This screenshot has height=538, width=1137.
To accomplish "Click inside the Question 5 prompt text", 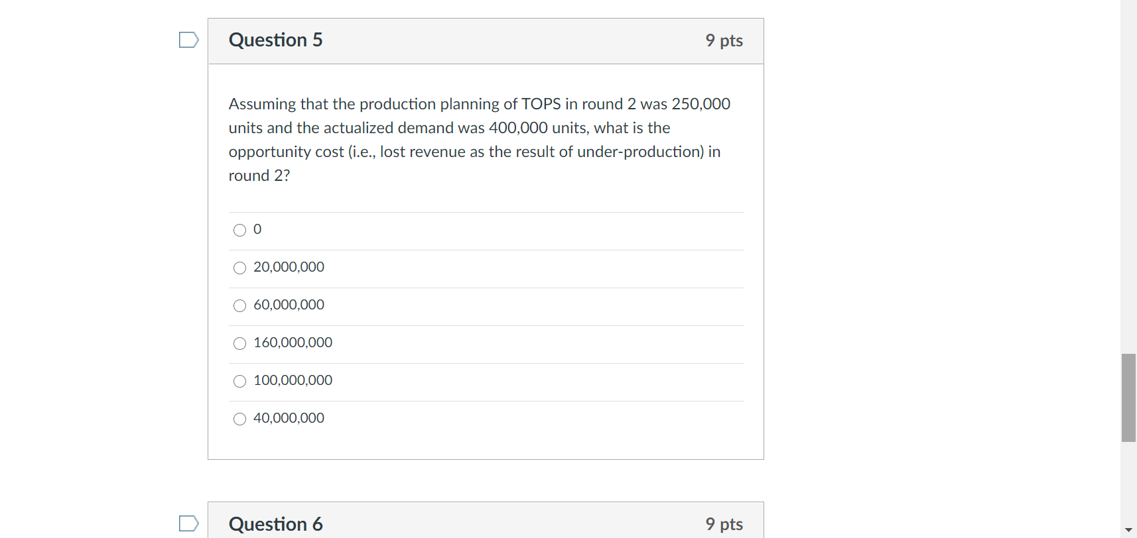I will 478,139.
